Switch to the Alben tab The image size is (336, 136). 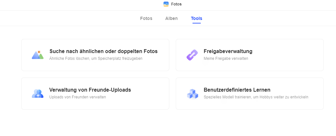(x=172, y=18)
